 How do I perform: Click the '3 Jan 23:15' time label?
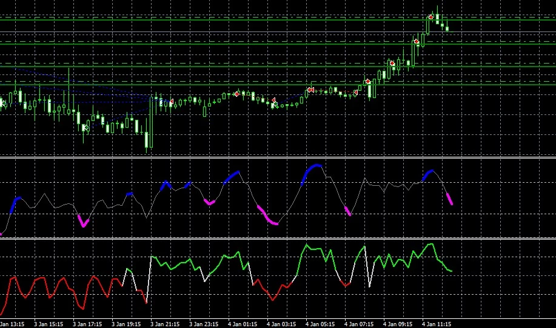pyautogui.click(x=204, y=324)
